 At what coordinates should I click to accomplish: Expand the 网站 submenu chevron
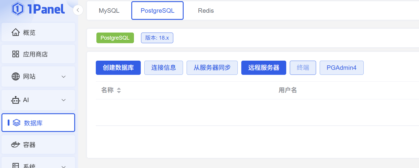coord(63,77)
